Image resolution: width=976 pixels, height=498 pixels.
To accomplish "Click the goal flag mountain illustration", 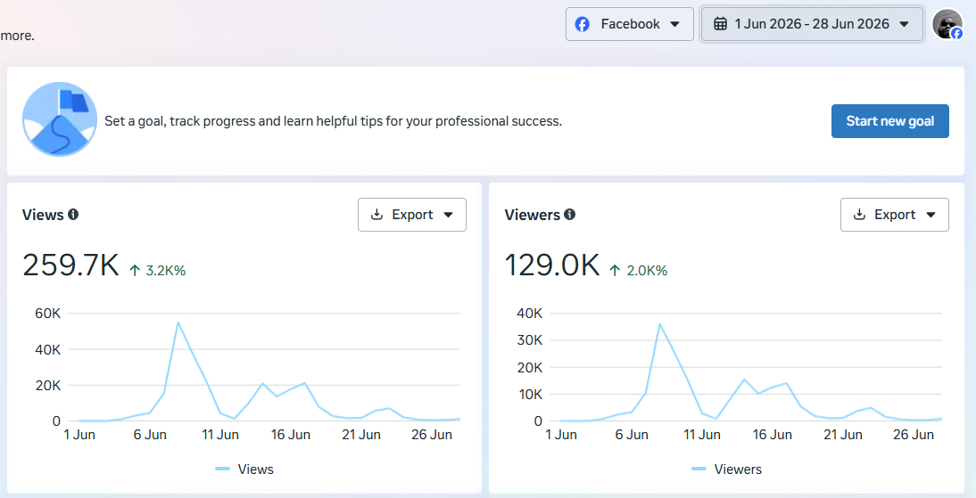I will 60,119.
